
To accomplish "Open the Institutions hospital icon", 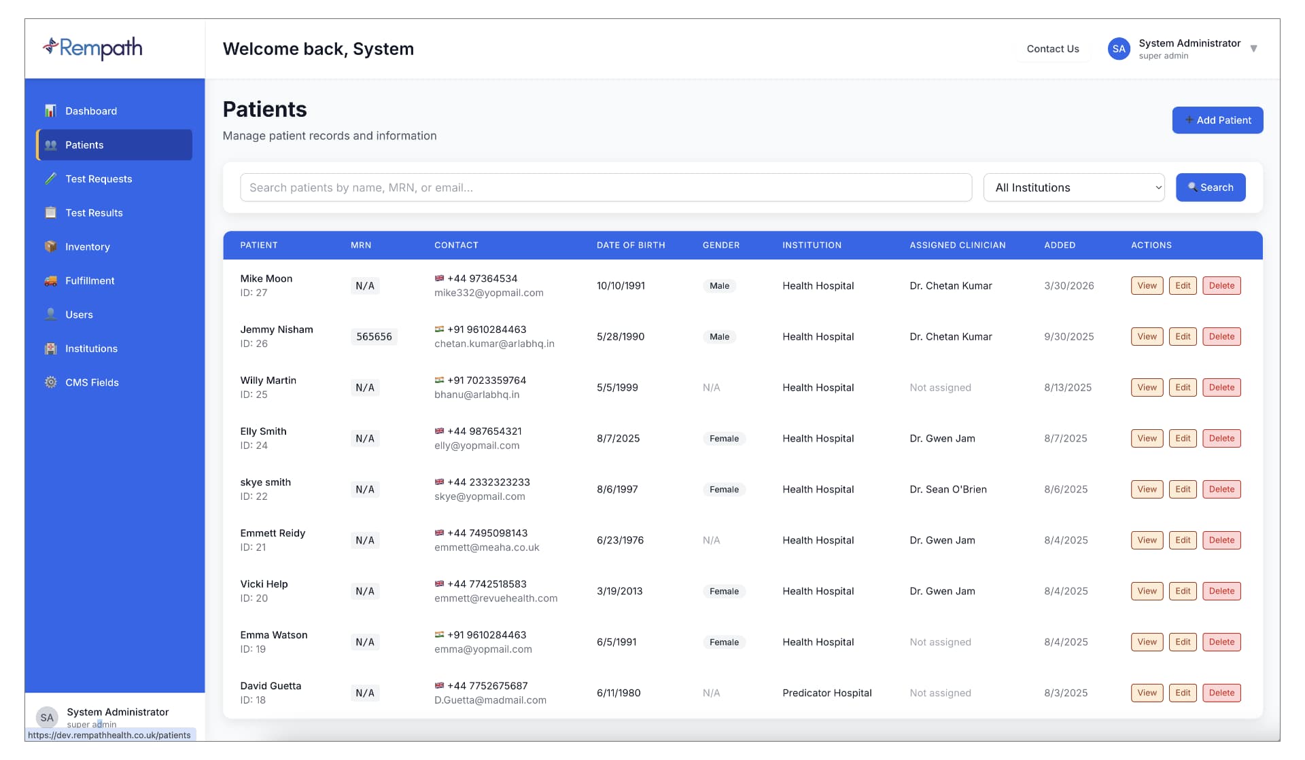I will coord(50,348).
